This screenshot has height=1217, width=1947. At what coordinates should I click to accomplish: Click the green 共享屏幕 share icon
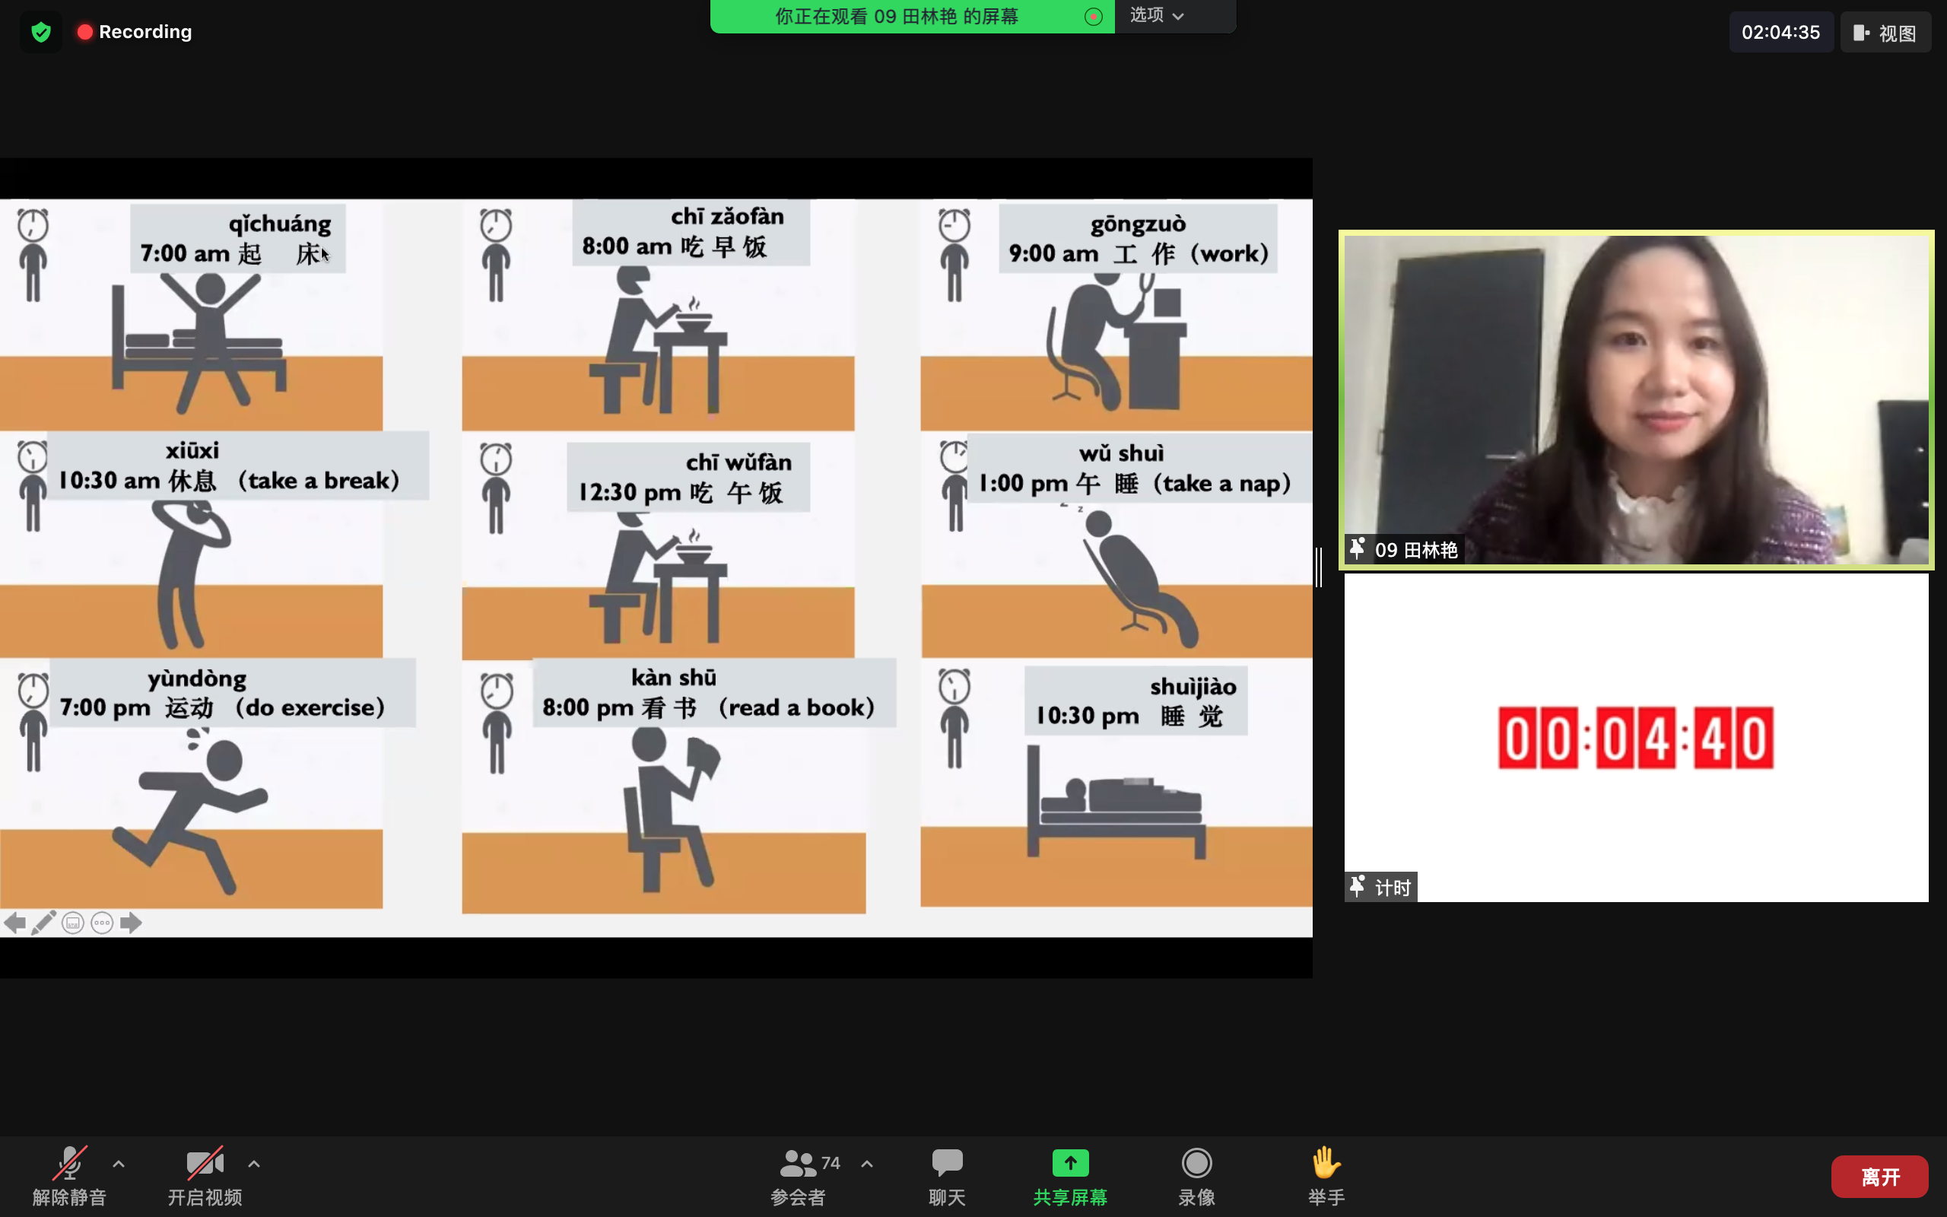1070,1163
